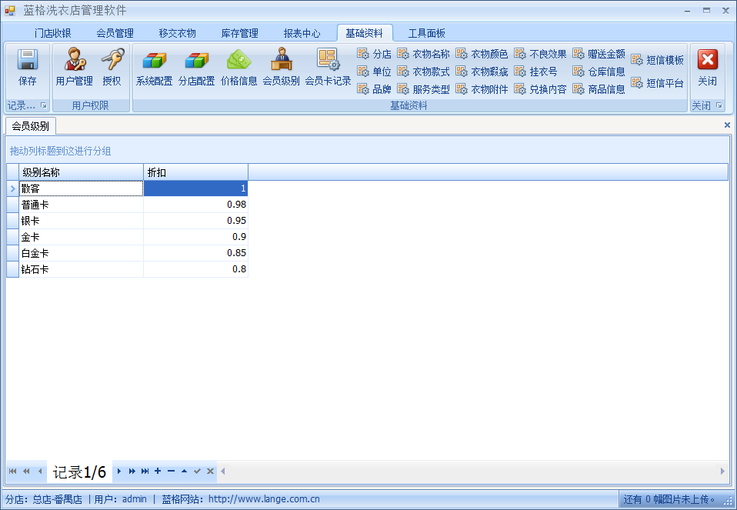Select the 银卡 row
The height and width of the screenshot is (510, 737).
[x=127, y=221]
